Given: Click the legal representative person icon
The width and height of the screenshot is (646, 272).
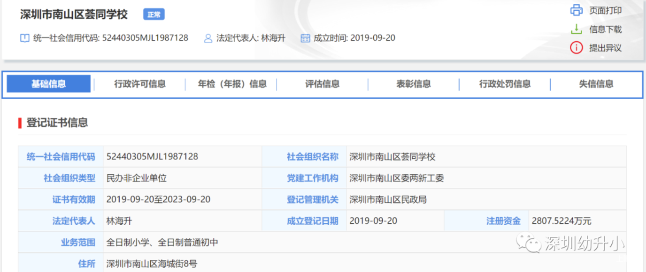Looking at the screenshot, I should click(x=208, y=38).
